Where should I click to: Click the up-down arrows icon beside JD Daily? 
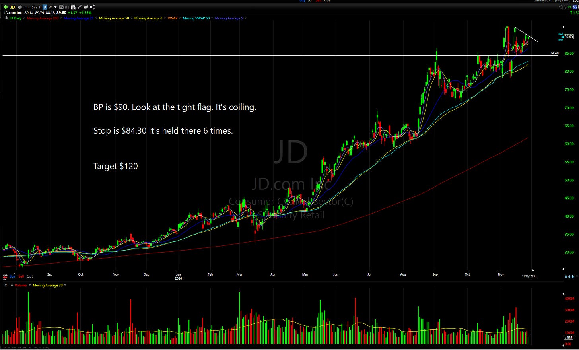pos(6,18)
